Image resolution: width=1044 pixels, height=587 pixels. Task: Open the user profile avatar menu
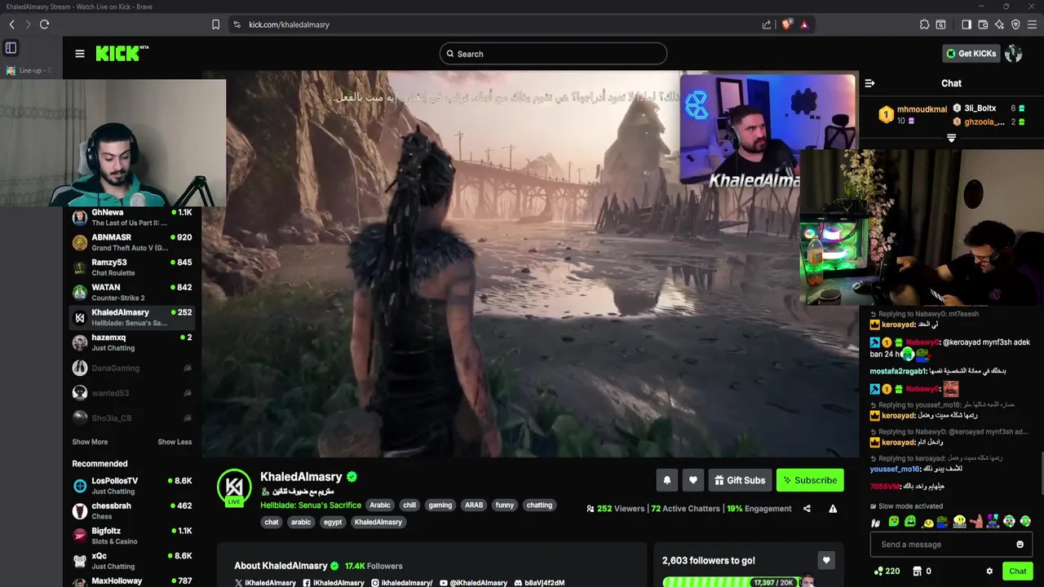1014,54
